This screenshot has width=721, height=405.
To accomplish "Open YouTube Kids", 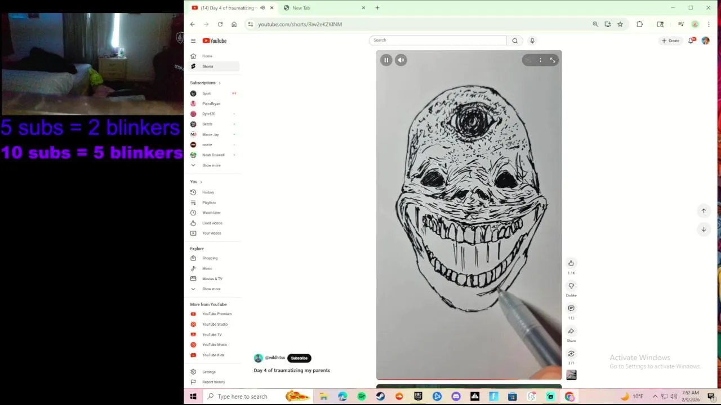I will point(214,355).
